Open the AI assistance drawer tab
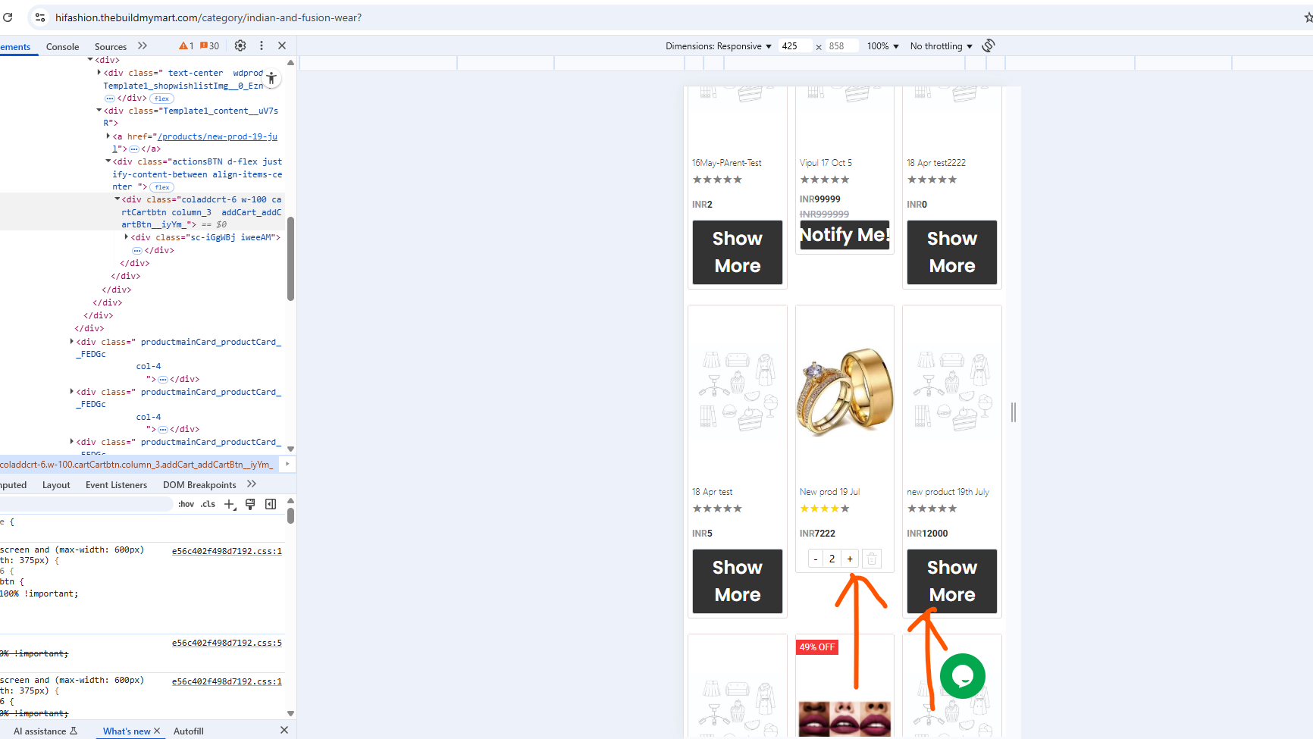1313x739 pixels. tap(45, 731)
